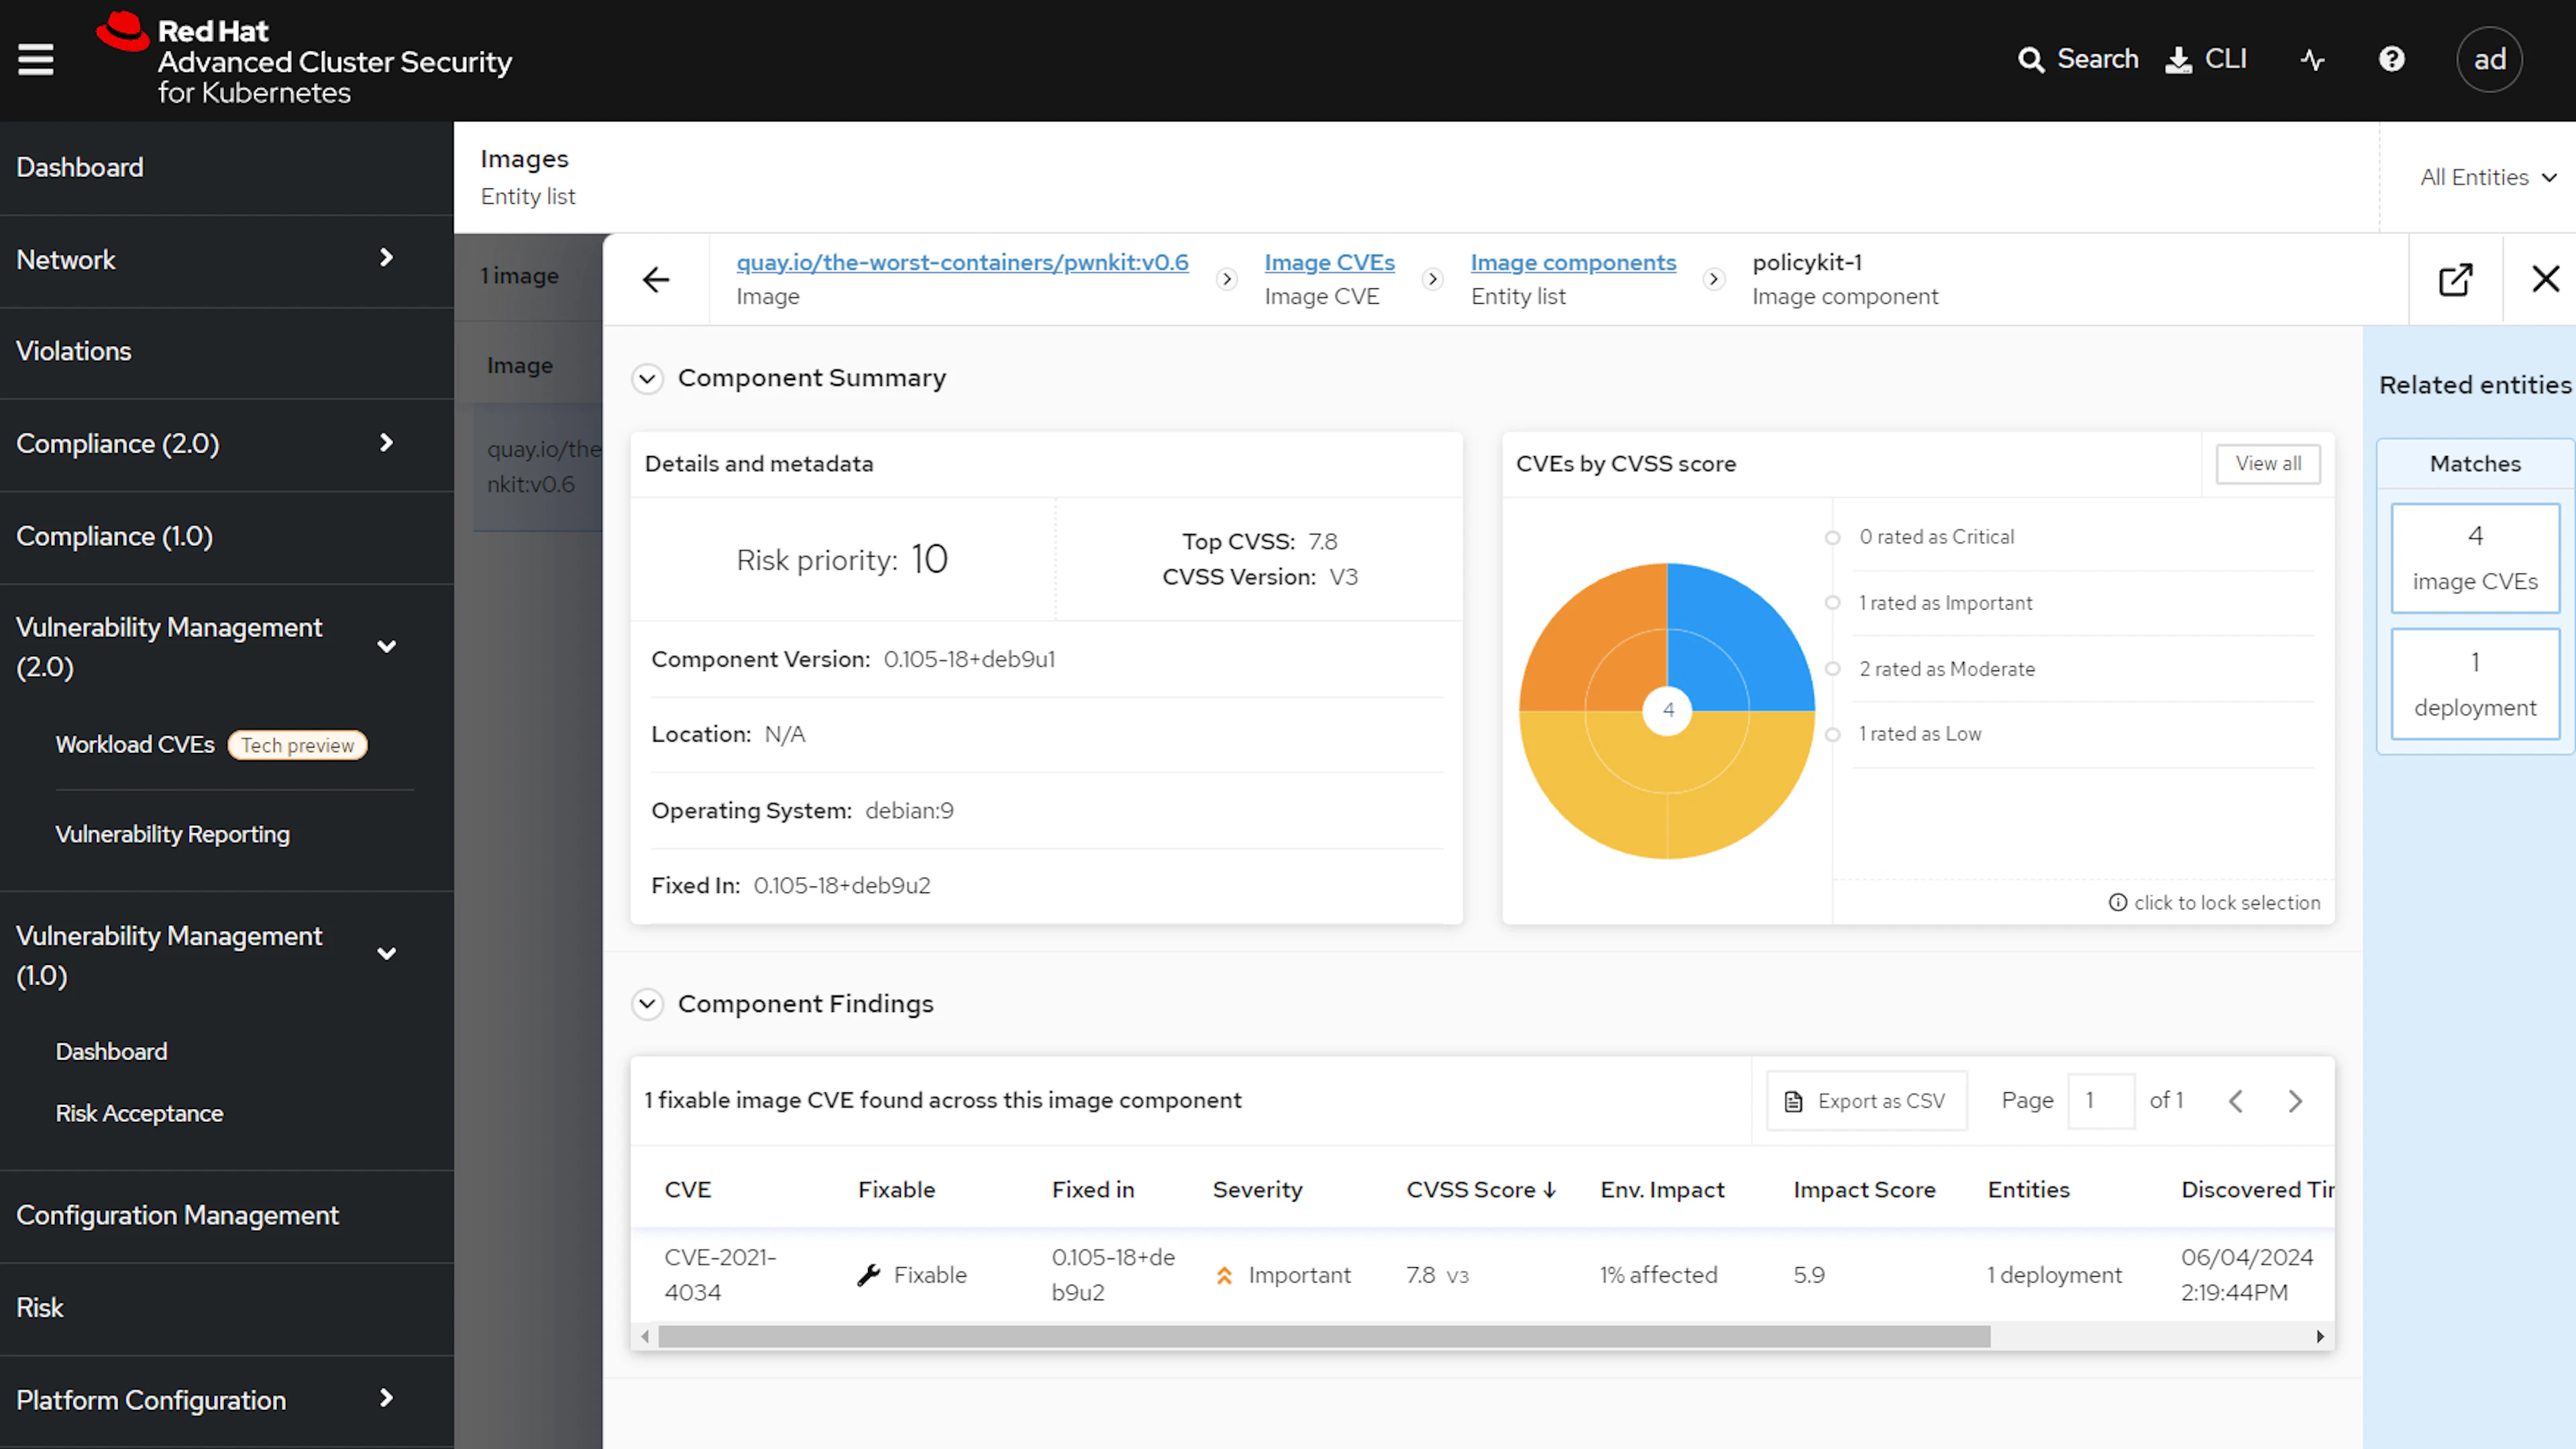Viewport: 2576px width, 1449px height.
Task: Collapse the Component Summary section
Action: pos(648,379)
